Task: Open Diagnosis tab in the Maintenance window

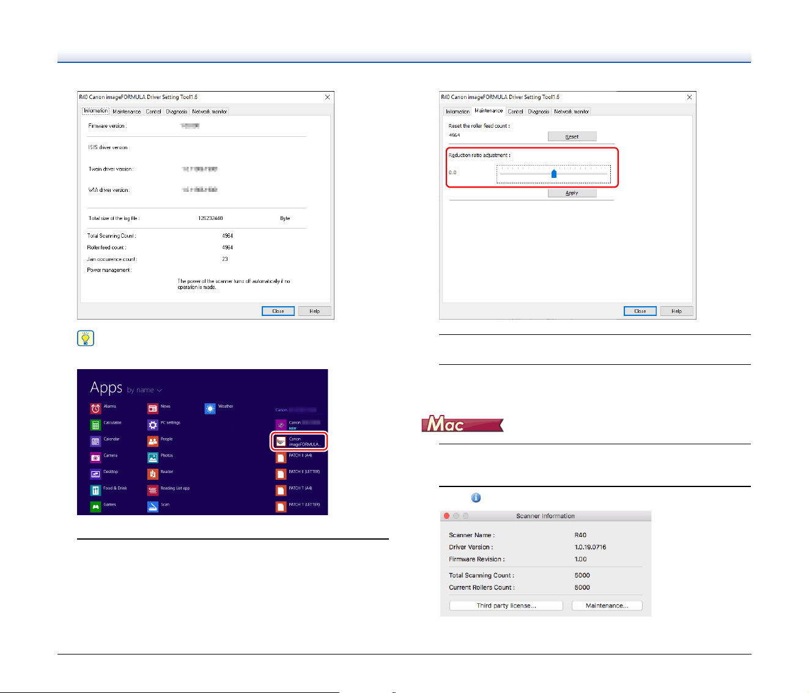Action: point(539,111)
